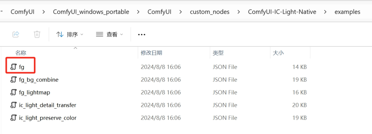Click the fg_lightmap file icon
Screen dimensions: 372x134
coord(13,92)
